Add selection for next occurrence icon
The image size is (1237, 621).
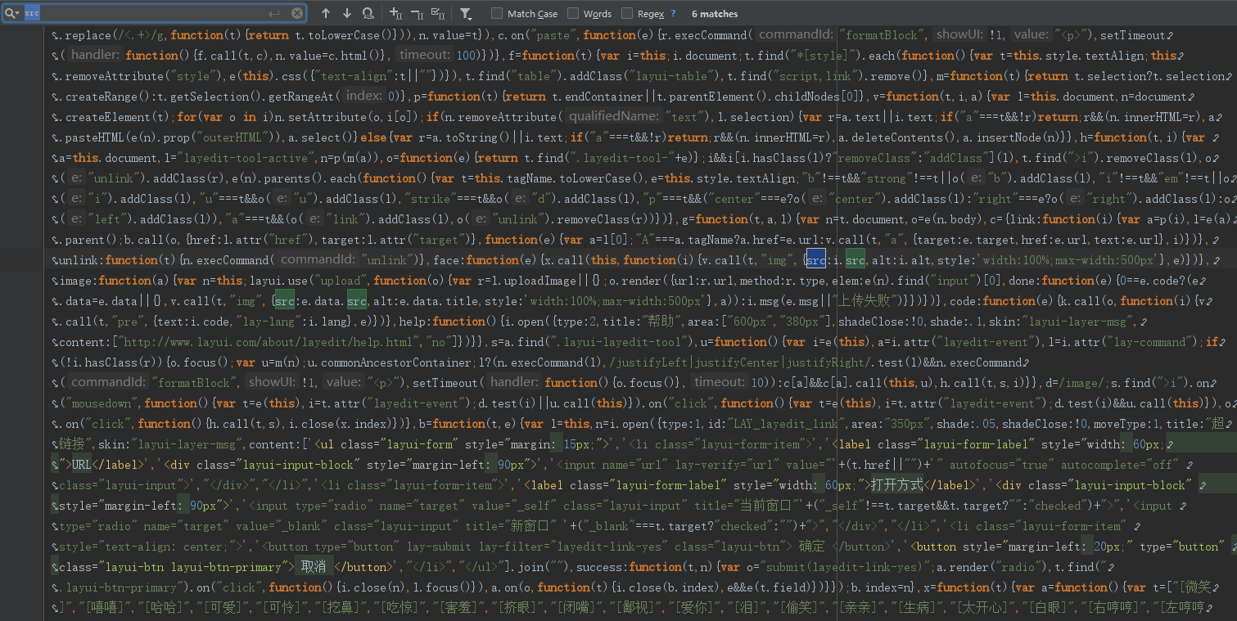point(396,13)
